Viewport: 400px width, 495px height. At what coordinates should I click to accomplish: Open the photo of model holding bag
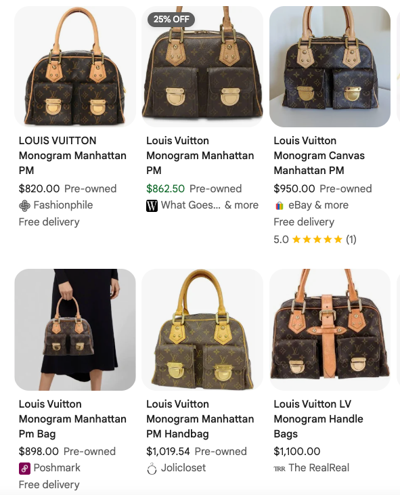[x=75, y=330]
